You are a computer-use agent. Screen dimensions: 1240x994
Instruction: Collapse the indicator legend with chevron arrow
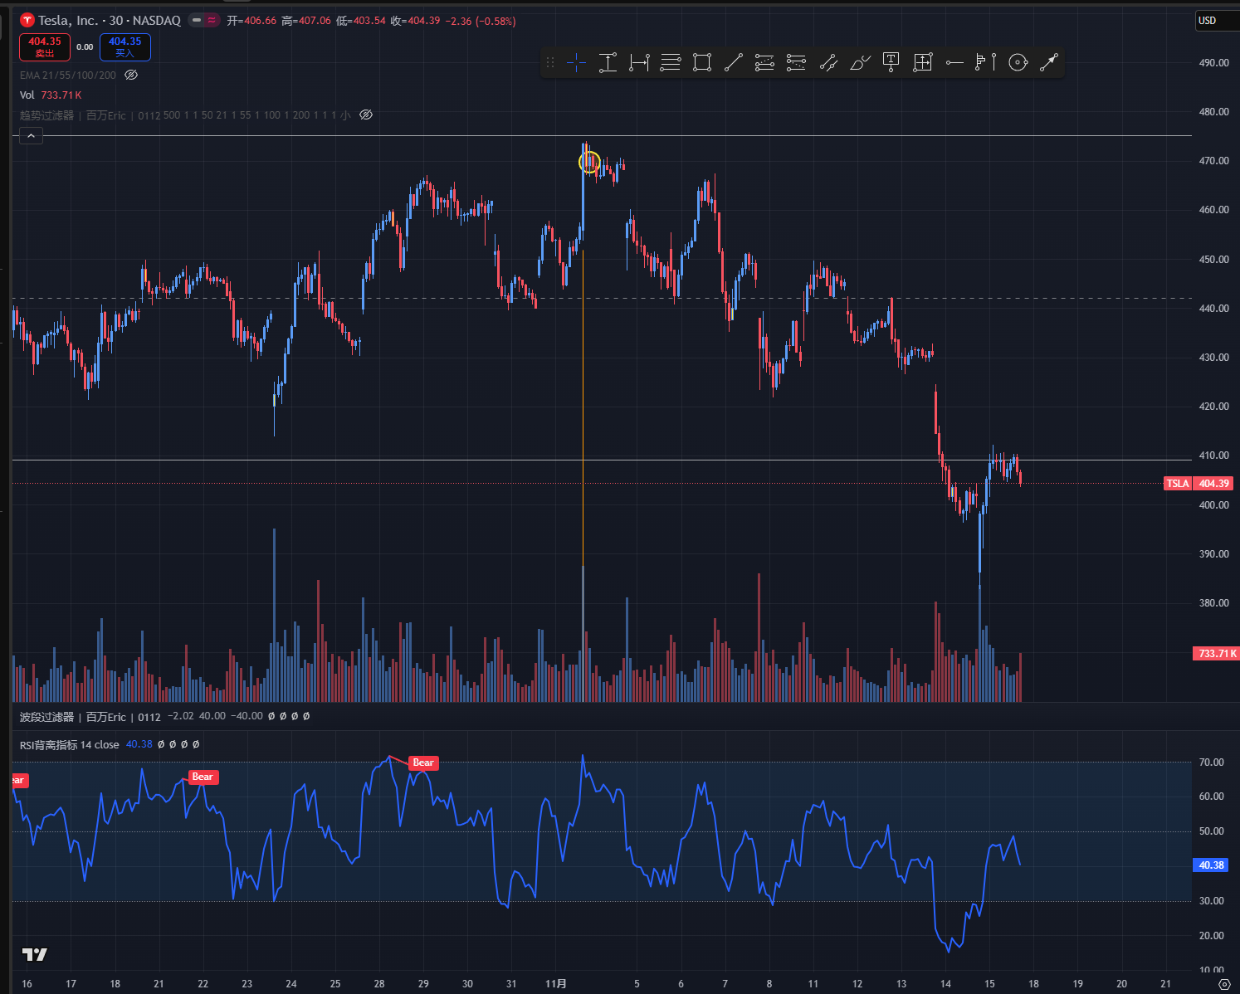31,135
